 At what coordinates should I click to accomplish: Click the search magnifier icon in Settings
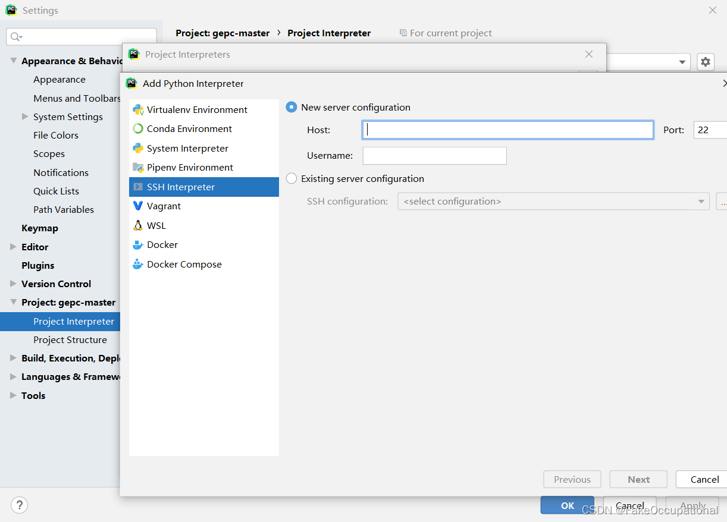coord(15,36)
